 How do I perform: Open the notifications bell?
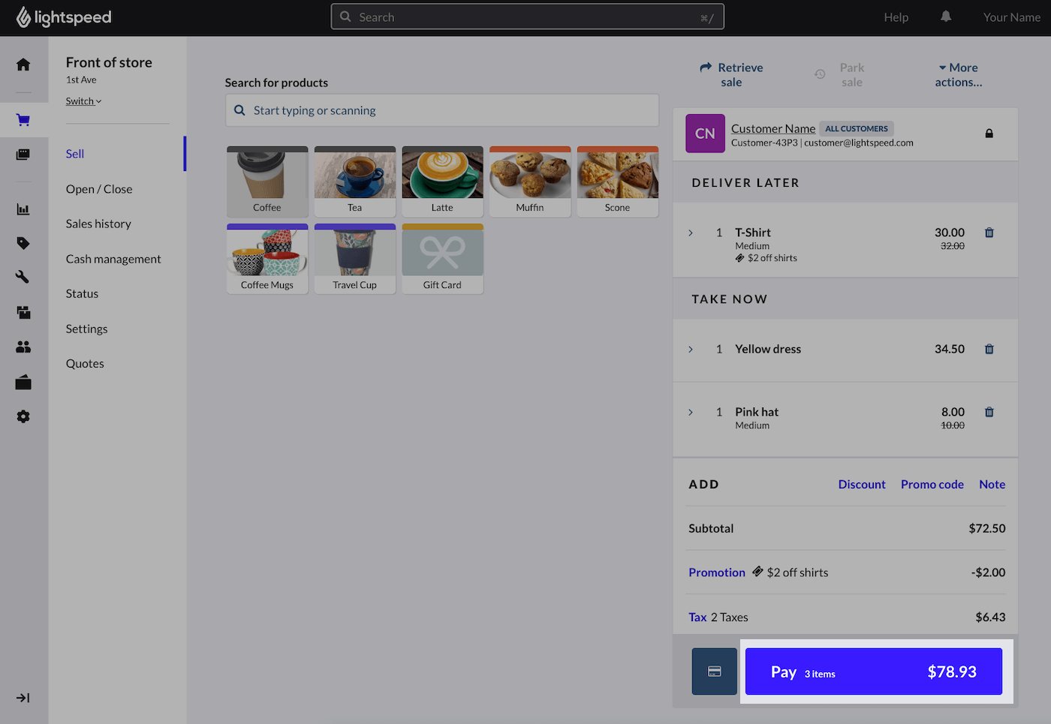[x=946, y=17]
